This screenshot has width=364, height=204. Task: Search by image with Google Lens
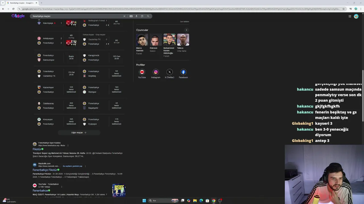click(x=142, y=16)
